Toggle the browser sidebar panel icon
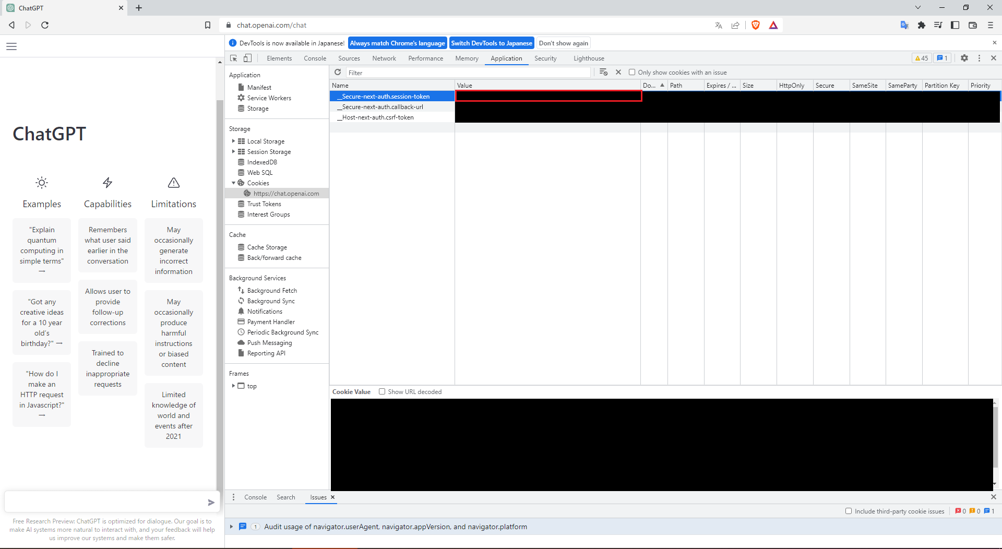This screenshot has height=549, width=1002. (955, 25)
